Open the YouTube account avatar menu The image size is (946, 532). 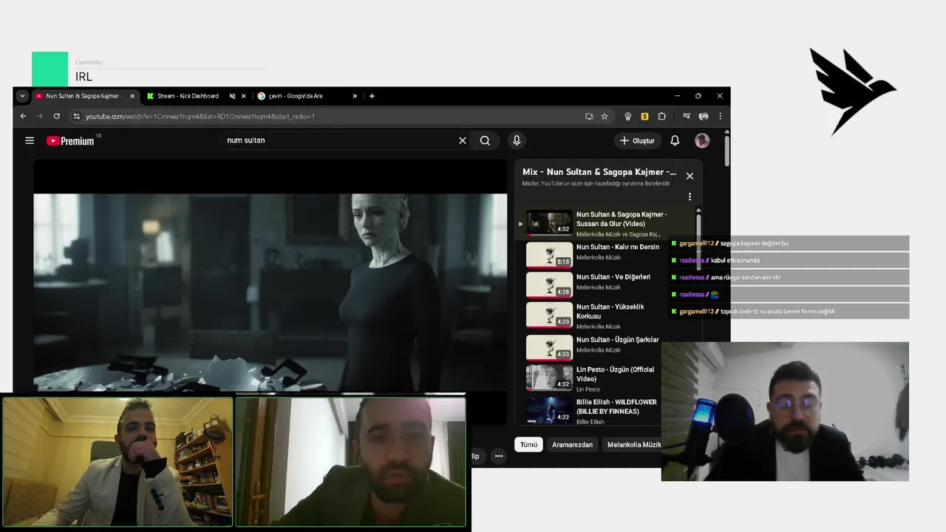pyautogui.click(x=702, y=140)
